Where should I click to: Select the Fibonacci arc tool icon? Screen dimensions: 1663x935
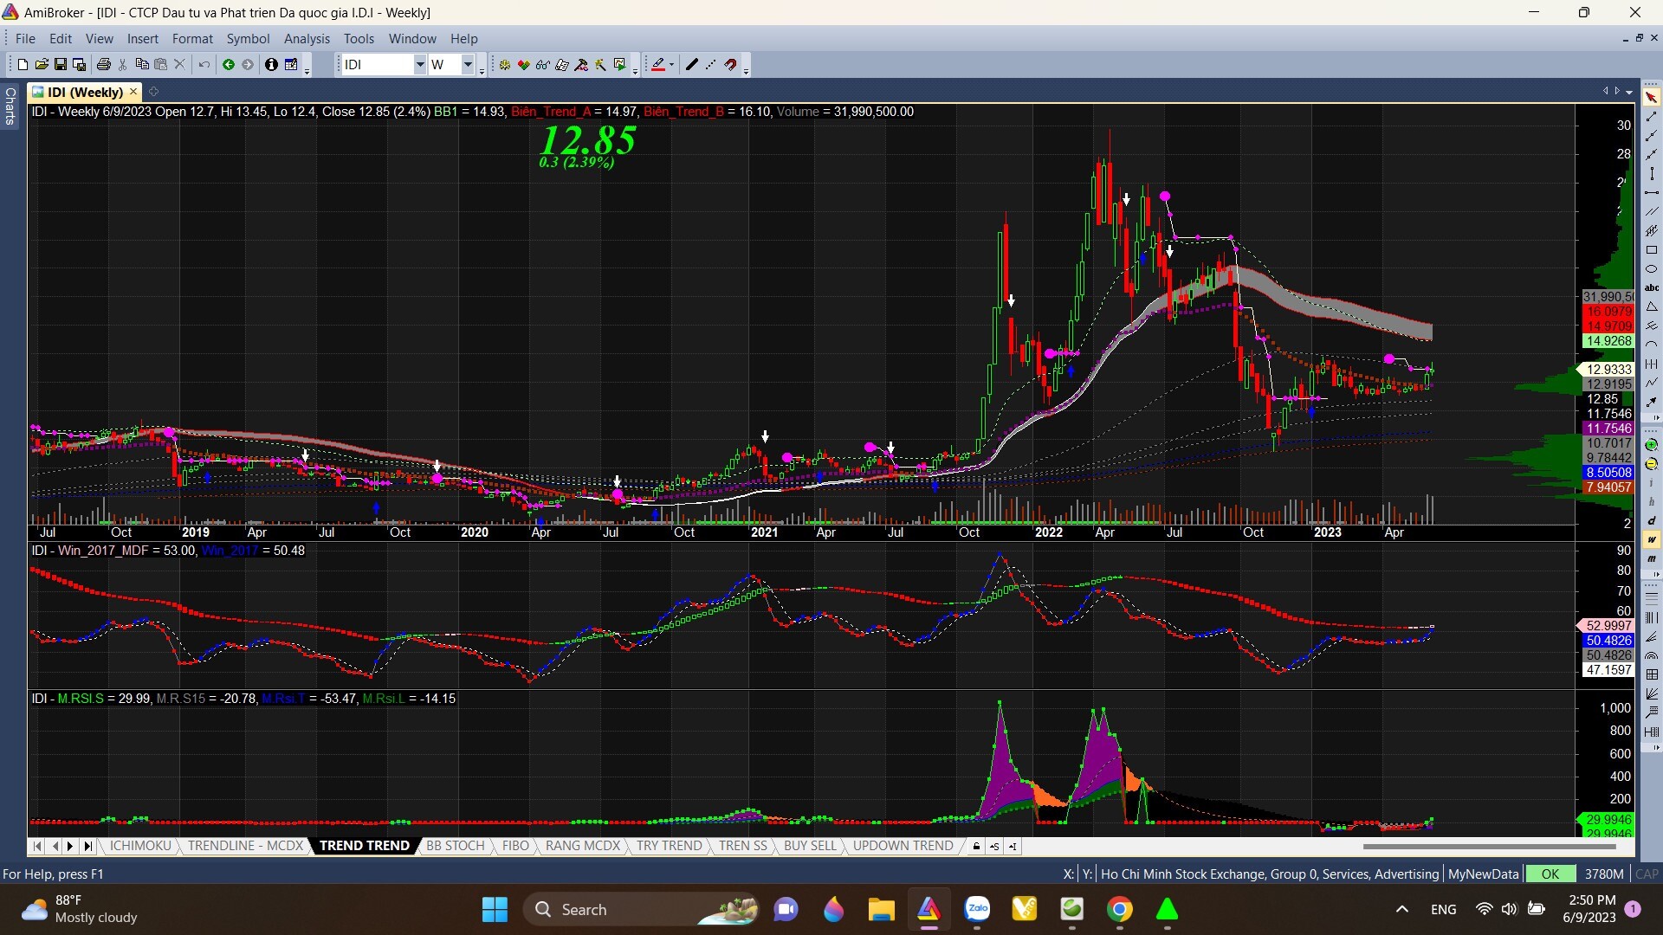click(1652, 655)
